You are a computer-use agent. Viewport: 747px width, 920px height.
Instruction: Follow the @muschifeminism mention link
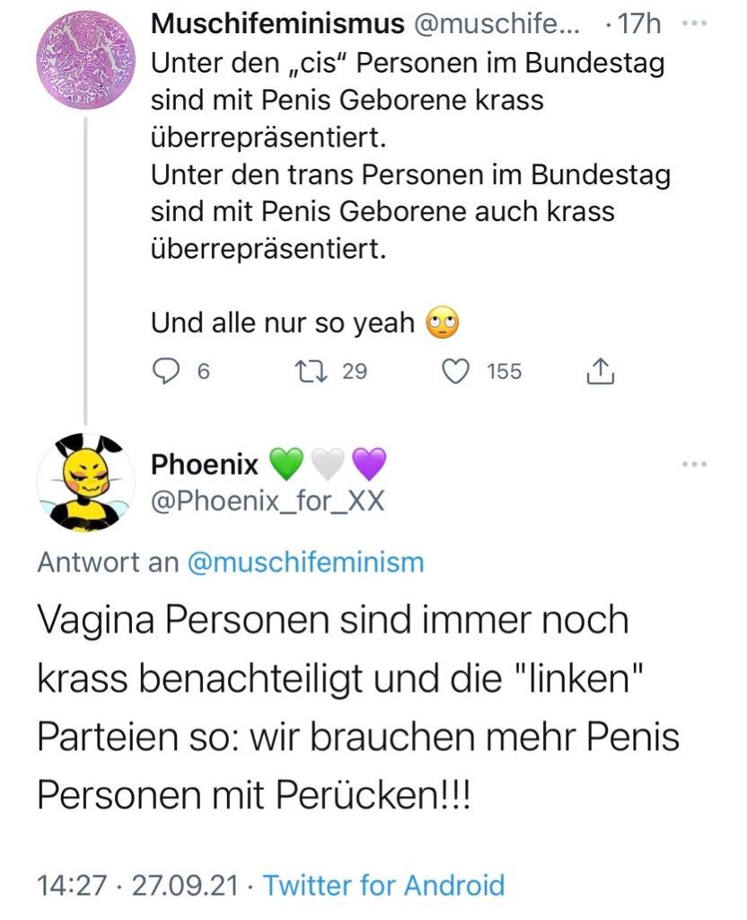click(x=306, y=562)
